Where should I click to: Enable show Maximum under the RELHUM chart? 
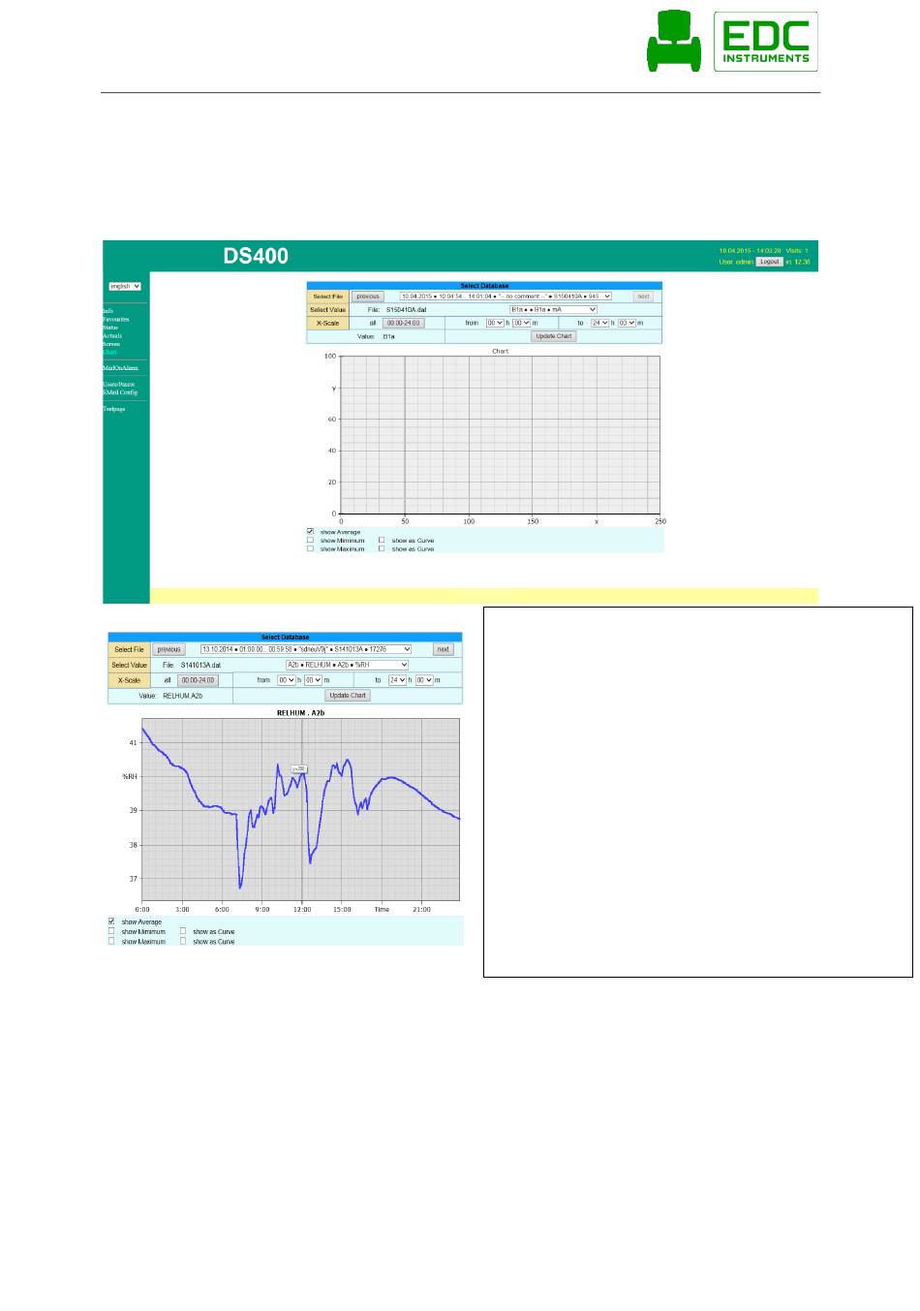(111, 941)
